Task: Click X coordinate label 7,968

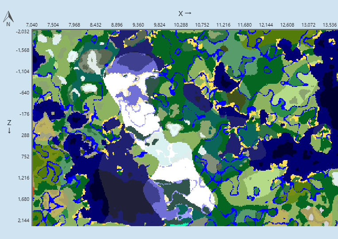Action: coord(74,25)
